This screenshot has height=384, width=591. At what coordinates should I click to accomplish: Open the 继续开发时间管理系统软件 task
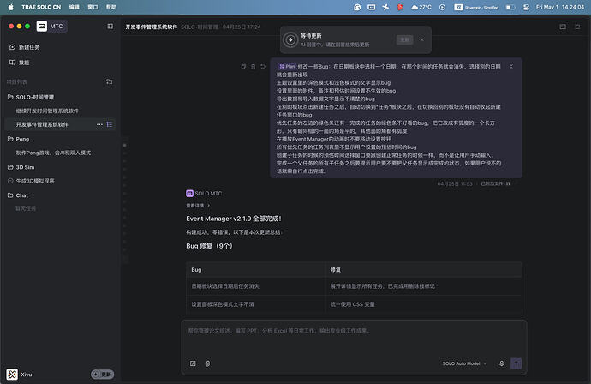[x=47, y=111]
